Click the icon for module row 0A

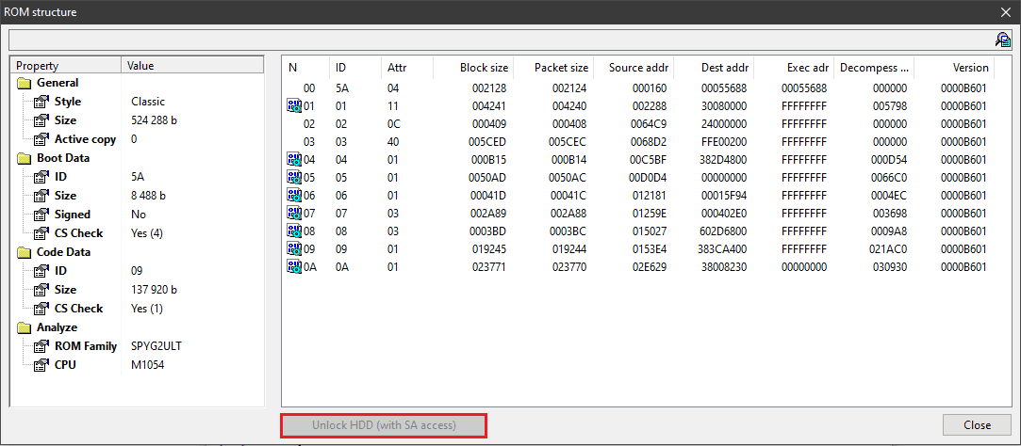(x=293, y=267)
